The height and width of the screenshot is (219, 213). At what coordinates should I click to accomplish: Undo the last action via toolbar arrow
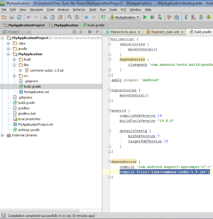[x=28, y=17]
